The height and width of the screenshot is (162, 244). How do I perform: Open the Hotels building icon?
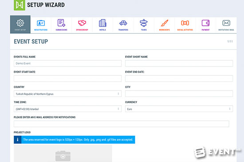[102, 23]
